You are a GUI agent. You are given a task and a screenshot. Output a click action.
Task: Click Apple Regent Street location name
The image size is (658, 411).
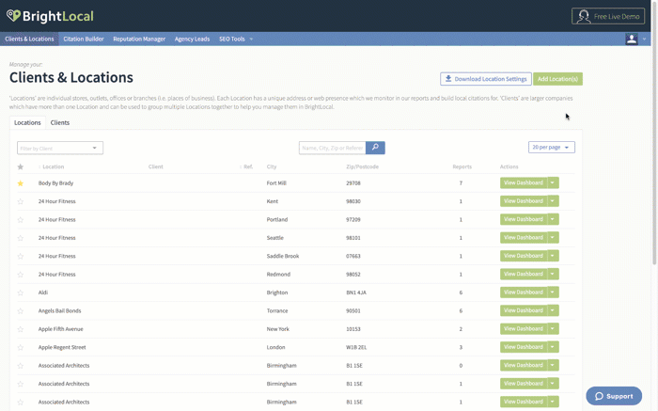click(x=62, y=347)
